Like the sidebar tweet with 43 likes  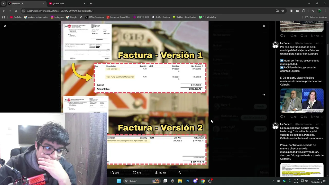click(304, 36)
